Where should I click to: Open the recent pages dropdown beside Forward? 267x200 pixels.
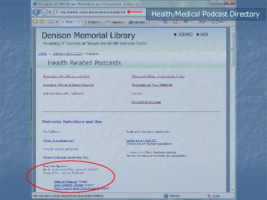tap(50, 12)
